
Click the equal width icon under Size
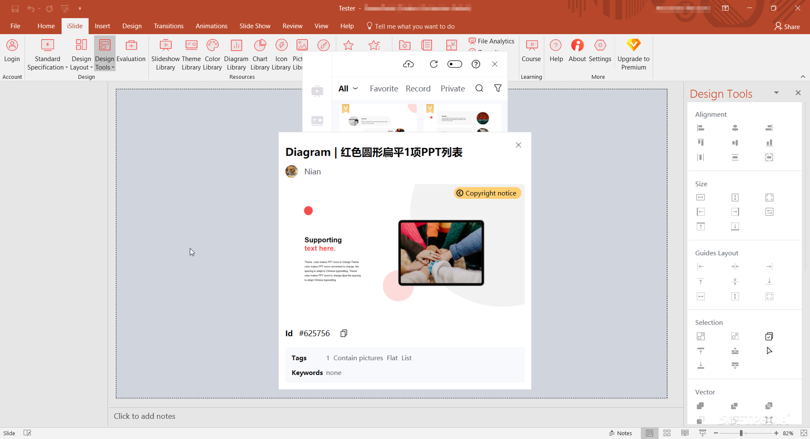coord(701,197)
